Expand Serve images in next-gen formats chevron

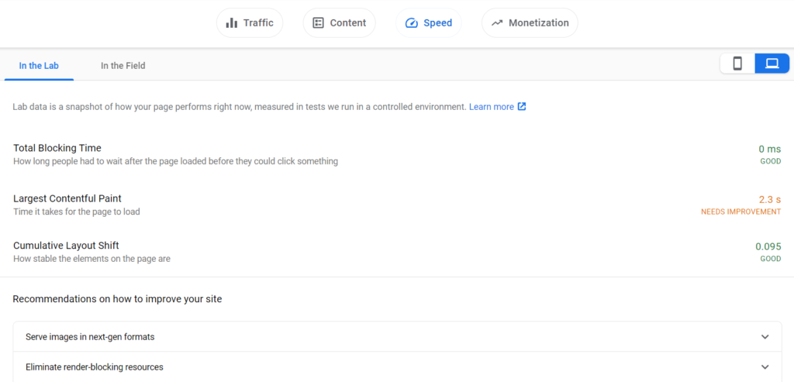click(x=765, y=336)
